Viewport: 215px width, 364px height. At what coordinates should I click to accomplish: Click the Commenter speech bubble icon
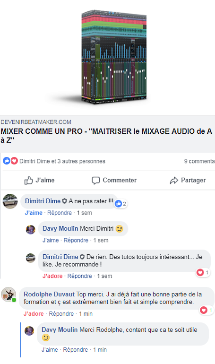[x=95, y=181]
